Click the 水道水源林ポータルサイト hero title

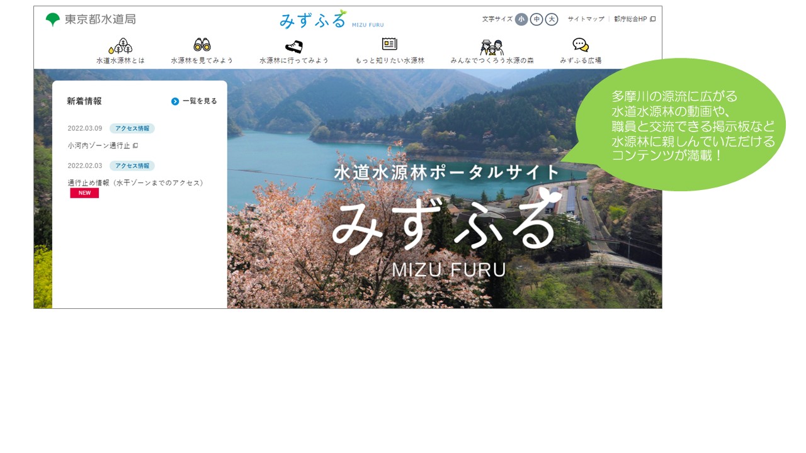446,172
